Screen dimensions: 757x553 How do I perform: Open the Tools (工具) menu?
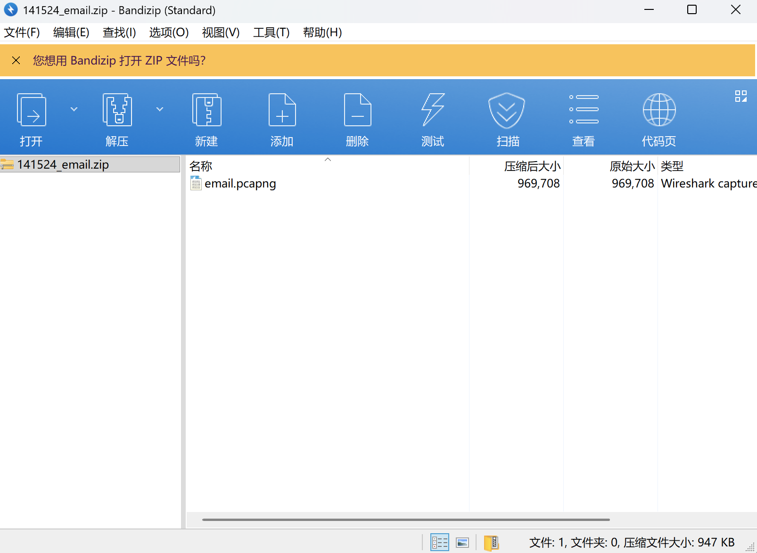click(271, 33)
